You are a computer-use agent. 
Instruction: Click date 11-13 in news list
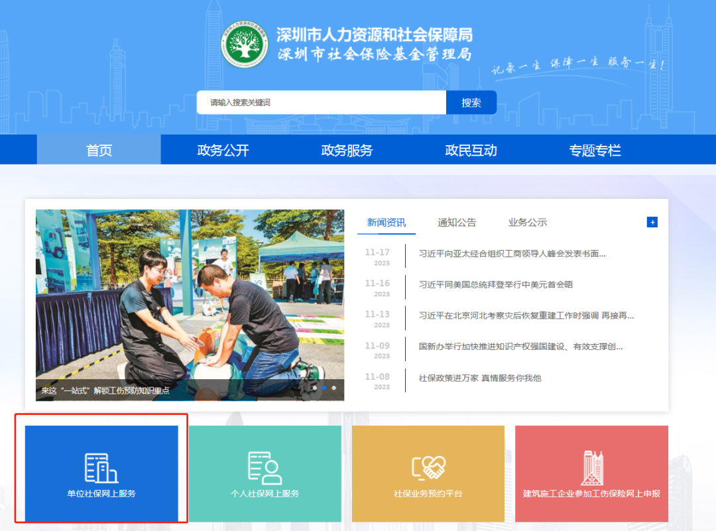pos(377,315)
